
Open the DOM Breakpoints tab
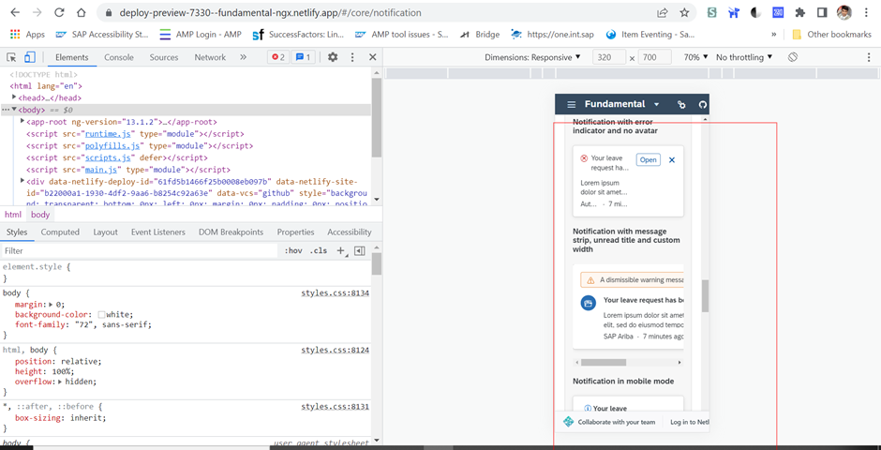(231, 232)
